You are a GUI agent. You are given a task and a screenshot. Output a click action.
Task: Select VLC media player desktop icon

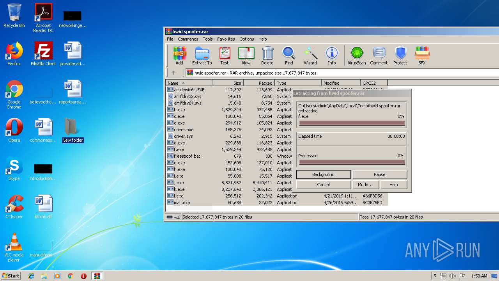(14, 247)
